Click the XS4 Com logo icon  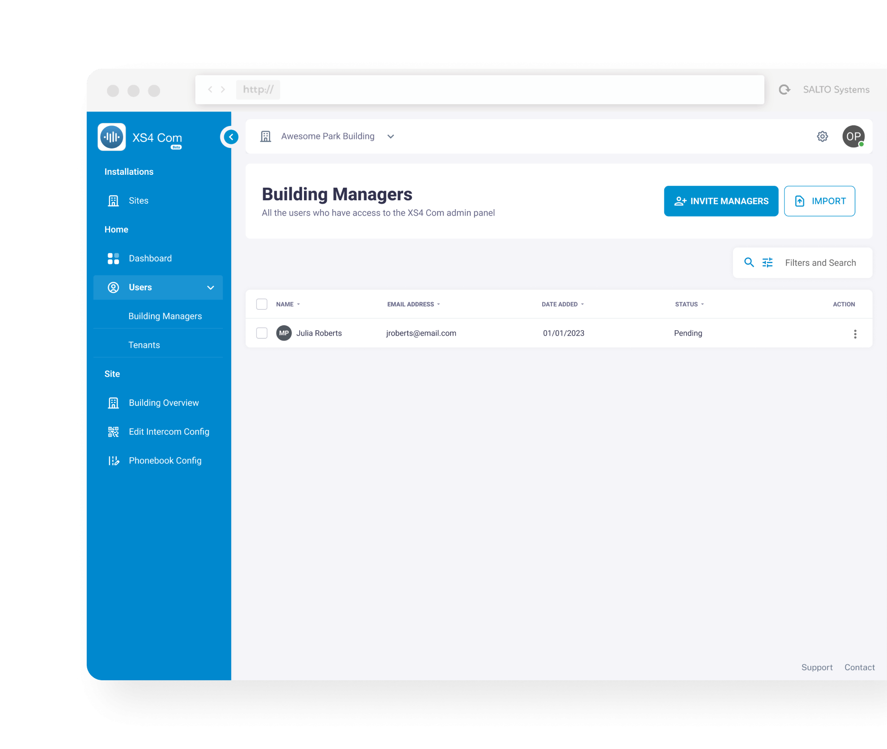(112, 137)
